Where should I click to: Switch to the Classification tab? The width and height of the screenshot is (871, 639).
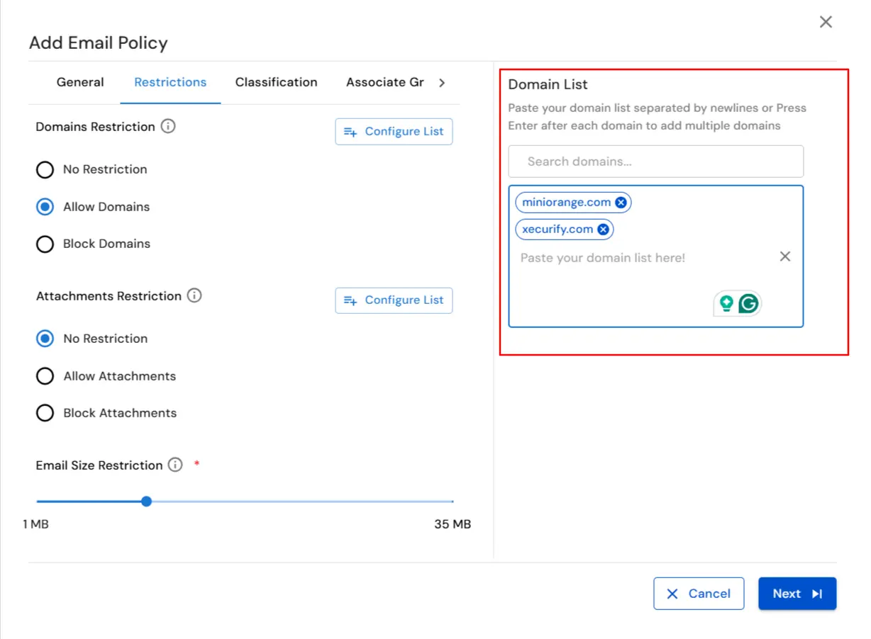coord(276,82)
